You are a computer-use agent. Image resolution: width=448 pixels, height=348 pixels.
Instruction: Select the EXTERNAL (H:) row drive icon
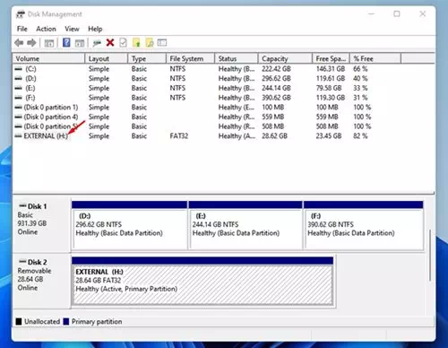click(x=19, y=135)
